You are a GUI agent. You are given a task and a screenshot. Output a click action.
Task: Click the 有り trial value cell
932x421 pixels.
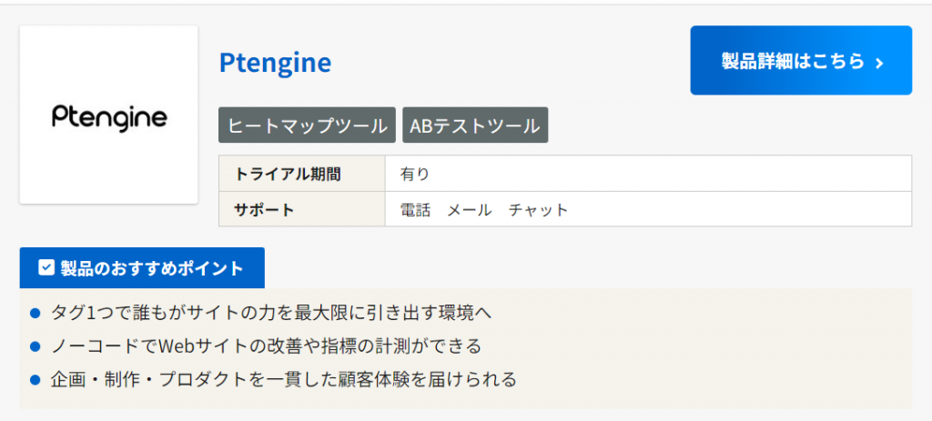414,174
